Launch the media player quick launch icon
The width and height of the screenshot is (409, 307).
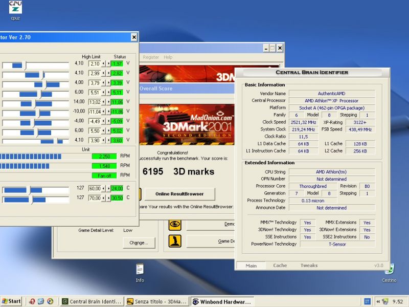[x=50, y=301]
